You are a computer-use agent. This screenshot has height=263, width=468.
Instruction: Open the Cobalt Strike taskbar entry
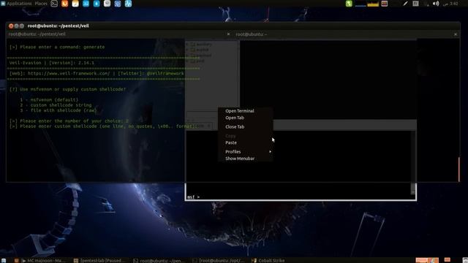coord(268,260)
